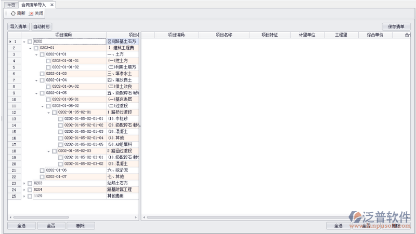The image size is (416, 234).
Task: Enable the checkbox for 0202-01-01-02
Action: (48, 67)
